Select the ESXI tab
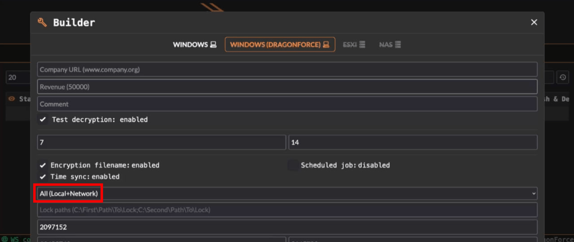Viewport: 574px width, 242px height. 354,45
